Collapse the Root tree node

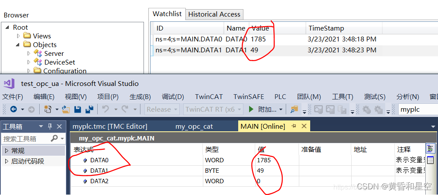7,27
